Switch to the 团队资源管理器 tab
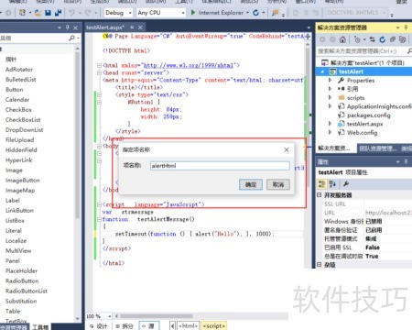 pyautogui.click(x=378, y=148)
